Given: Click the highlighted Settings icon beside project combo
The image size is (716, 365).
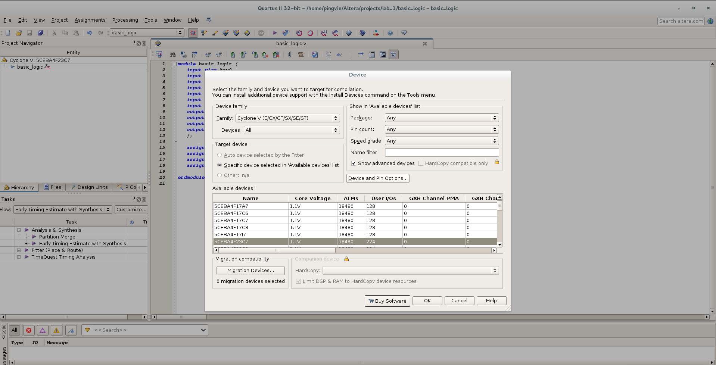Looking at the screenshot, I should [193, 33].
